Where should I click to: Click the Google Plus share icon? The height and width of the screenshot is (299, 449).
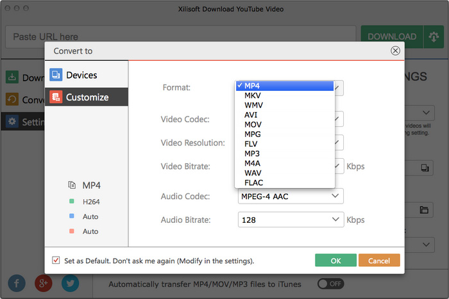(44, 283)
